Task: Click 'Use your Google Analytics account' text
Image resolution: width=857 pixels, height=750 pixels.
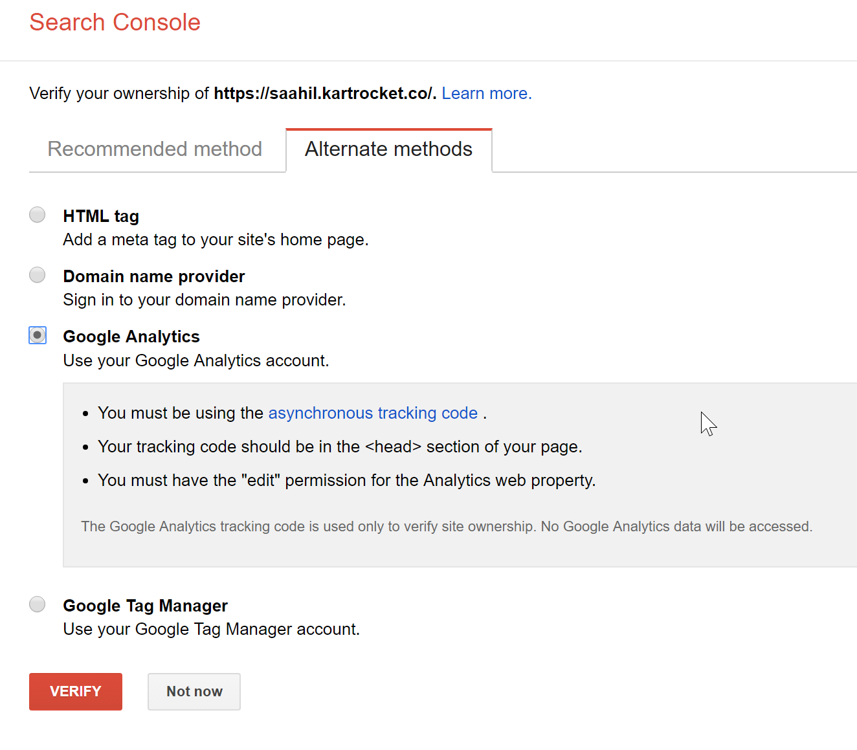Action: click(196, 360)
